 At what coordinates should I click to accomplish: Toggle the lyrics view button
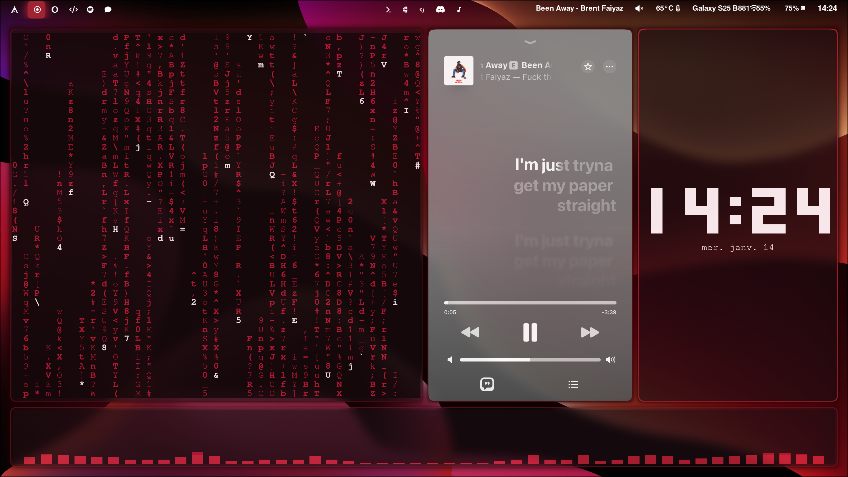coord(487,384)
